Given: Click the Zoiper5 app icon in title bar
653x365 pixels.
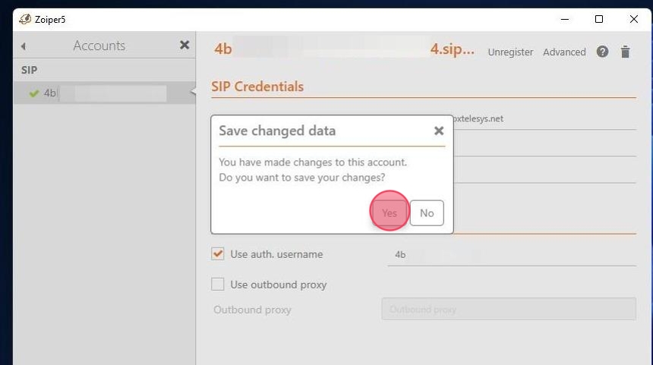Looking at the screenshot, I should tap(25, 19).
